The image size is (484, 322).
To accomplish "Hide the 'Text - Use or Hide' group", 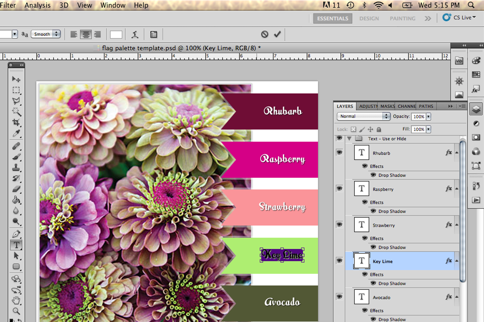I will coord(339,138).
